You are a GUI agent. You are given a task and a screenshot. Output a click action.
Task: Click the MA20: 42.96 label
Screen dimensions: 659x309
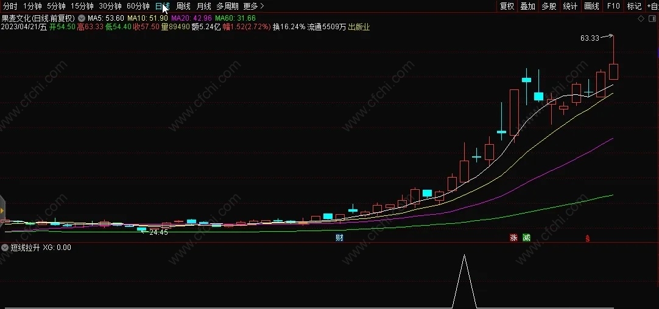coord(191,18)
